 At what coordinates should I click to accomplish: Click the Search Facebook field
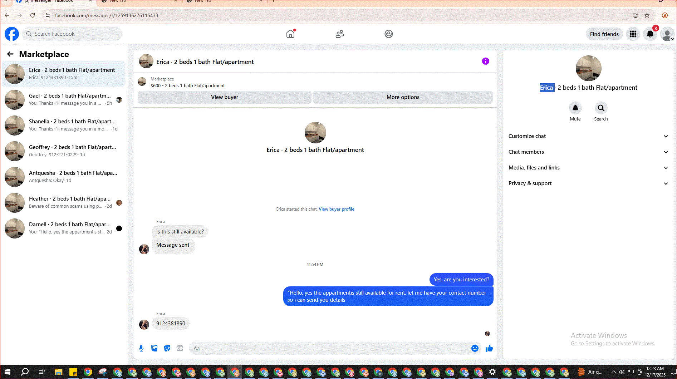point(72,34)
